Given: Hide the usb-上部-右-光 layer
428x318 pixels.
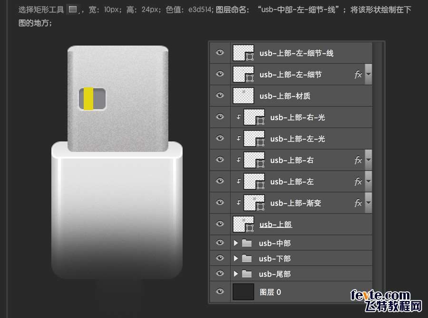Looking at the screenshot, I should [220, 117].
